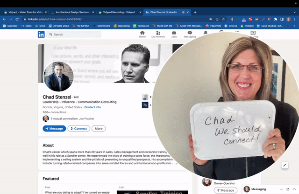View the mutual connection Joe Pracher
299x194 pixels.
pyautogui.click(x=72, y=118)
